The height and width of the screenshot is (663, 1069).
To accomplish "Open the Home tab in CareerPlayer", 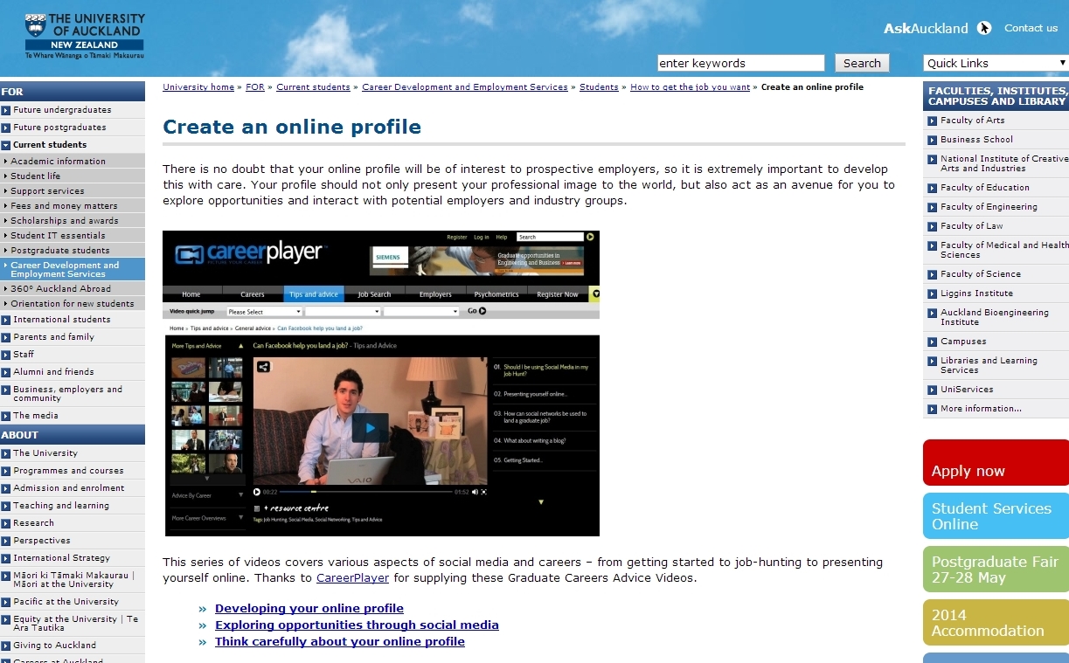I will (191, 294).
